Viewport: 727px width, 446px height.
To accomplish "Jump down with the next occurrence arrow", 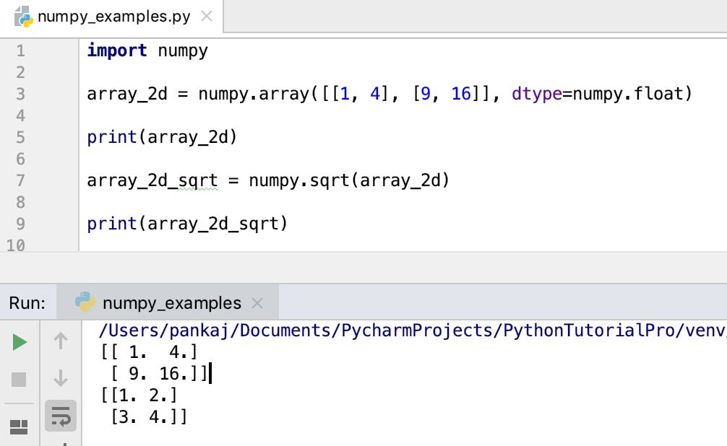I will pyautogui.click(x=61, y=378).
